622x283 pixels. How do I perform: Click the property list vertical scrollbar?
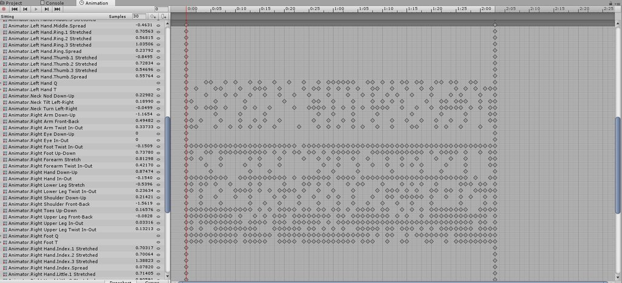[168, 165]
